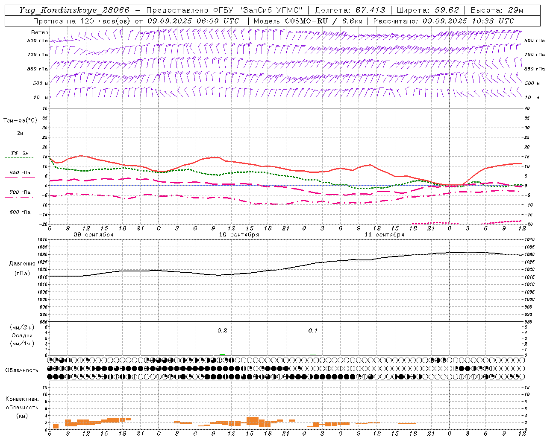Click the (км) convective cloud unit label
547x437 pixels.
(x=22, y=416)
